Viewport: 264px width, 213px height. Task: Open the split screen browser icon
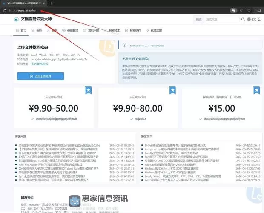(x=259, y=11)
